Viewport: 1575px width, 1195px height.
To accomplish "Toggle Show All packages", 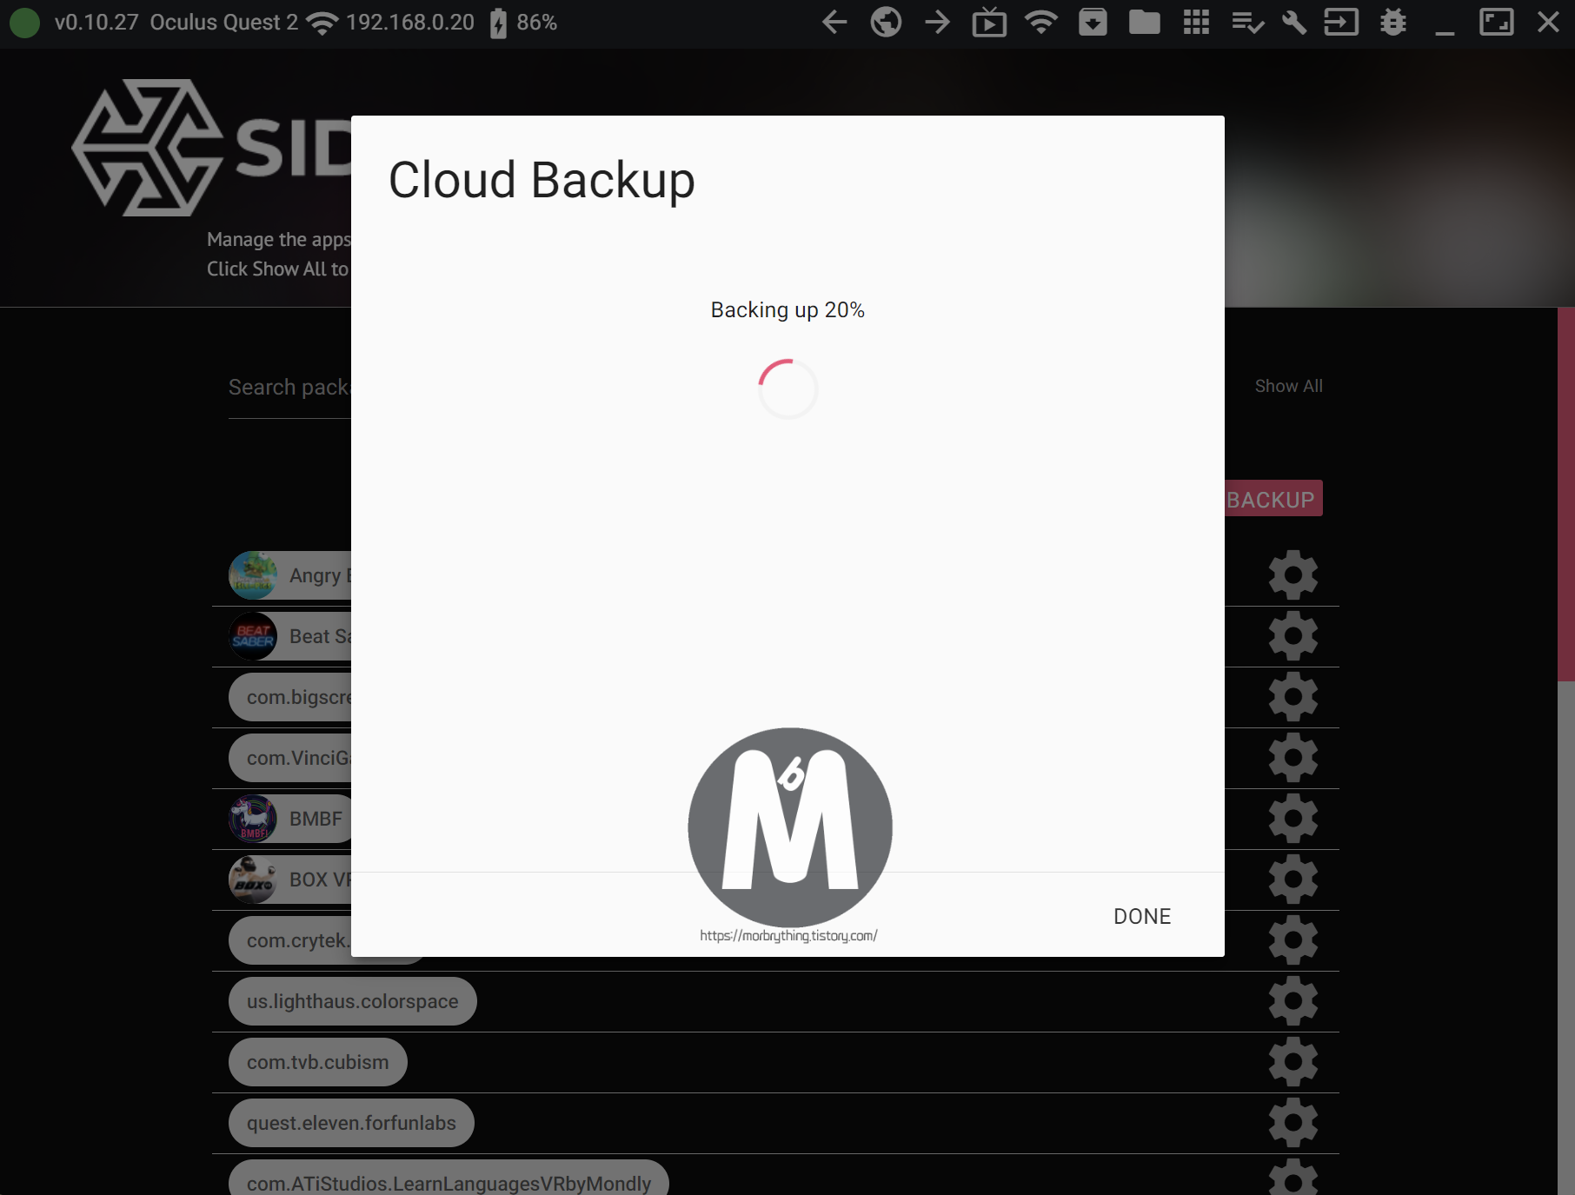I will (x=1288, y=386).
